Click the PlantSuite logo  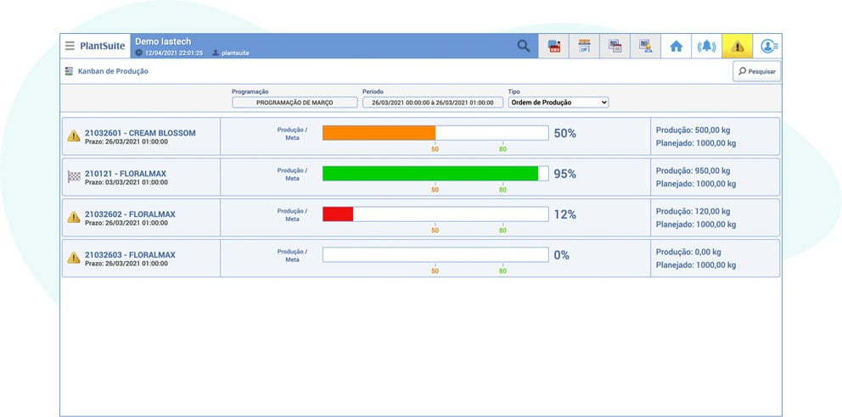[103, 46]
